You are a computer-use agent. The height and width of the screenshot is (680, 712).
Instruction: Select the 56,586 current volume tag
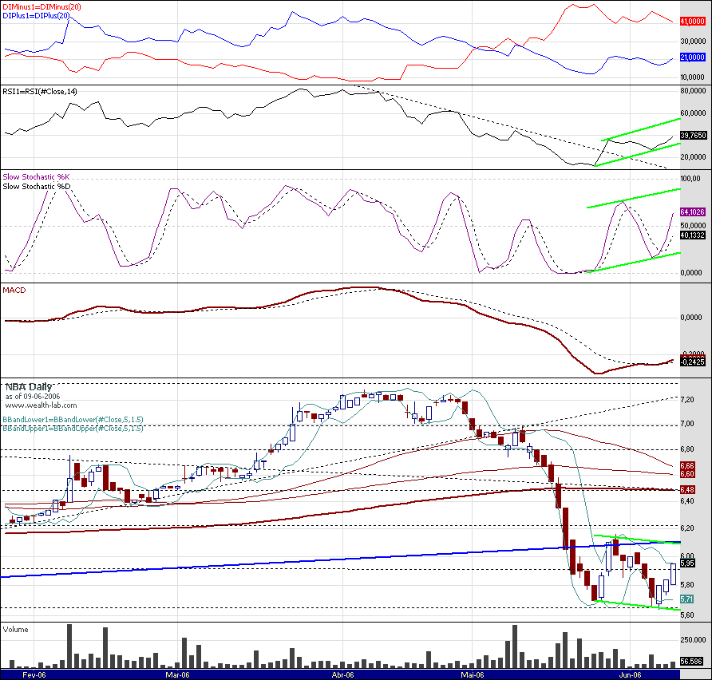(691, 662)
